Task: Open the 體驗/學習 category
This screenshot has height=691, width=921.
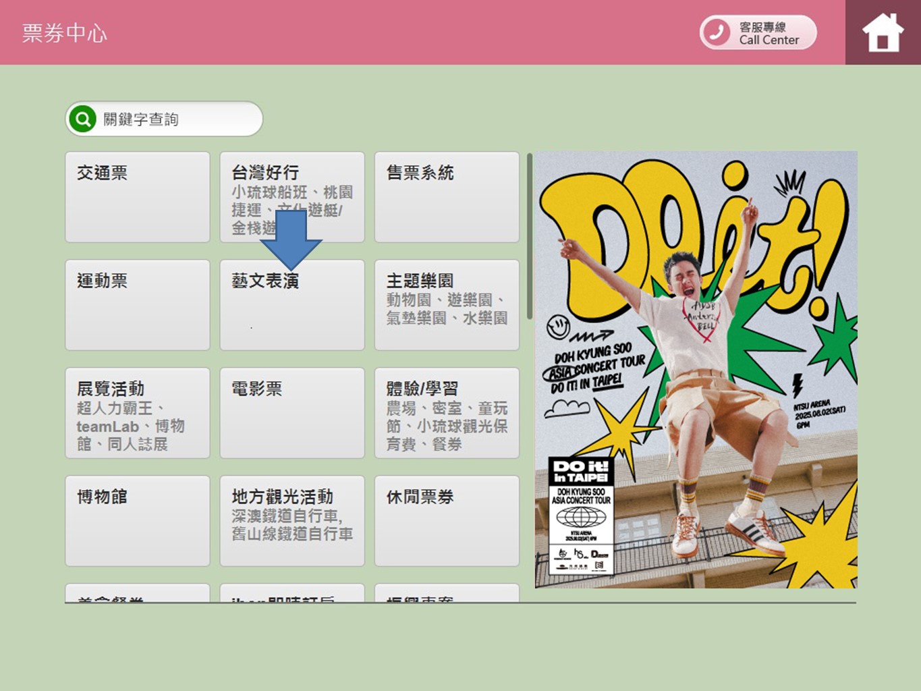Action: click(x=447, y=413)
